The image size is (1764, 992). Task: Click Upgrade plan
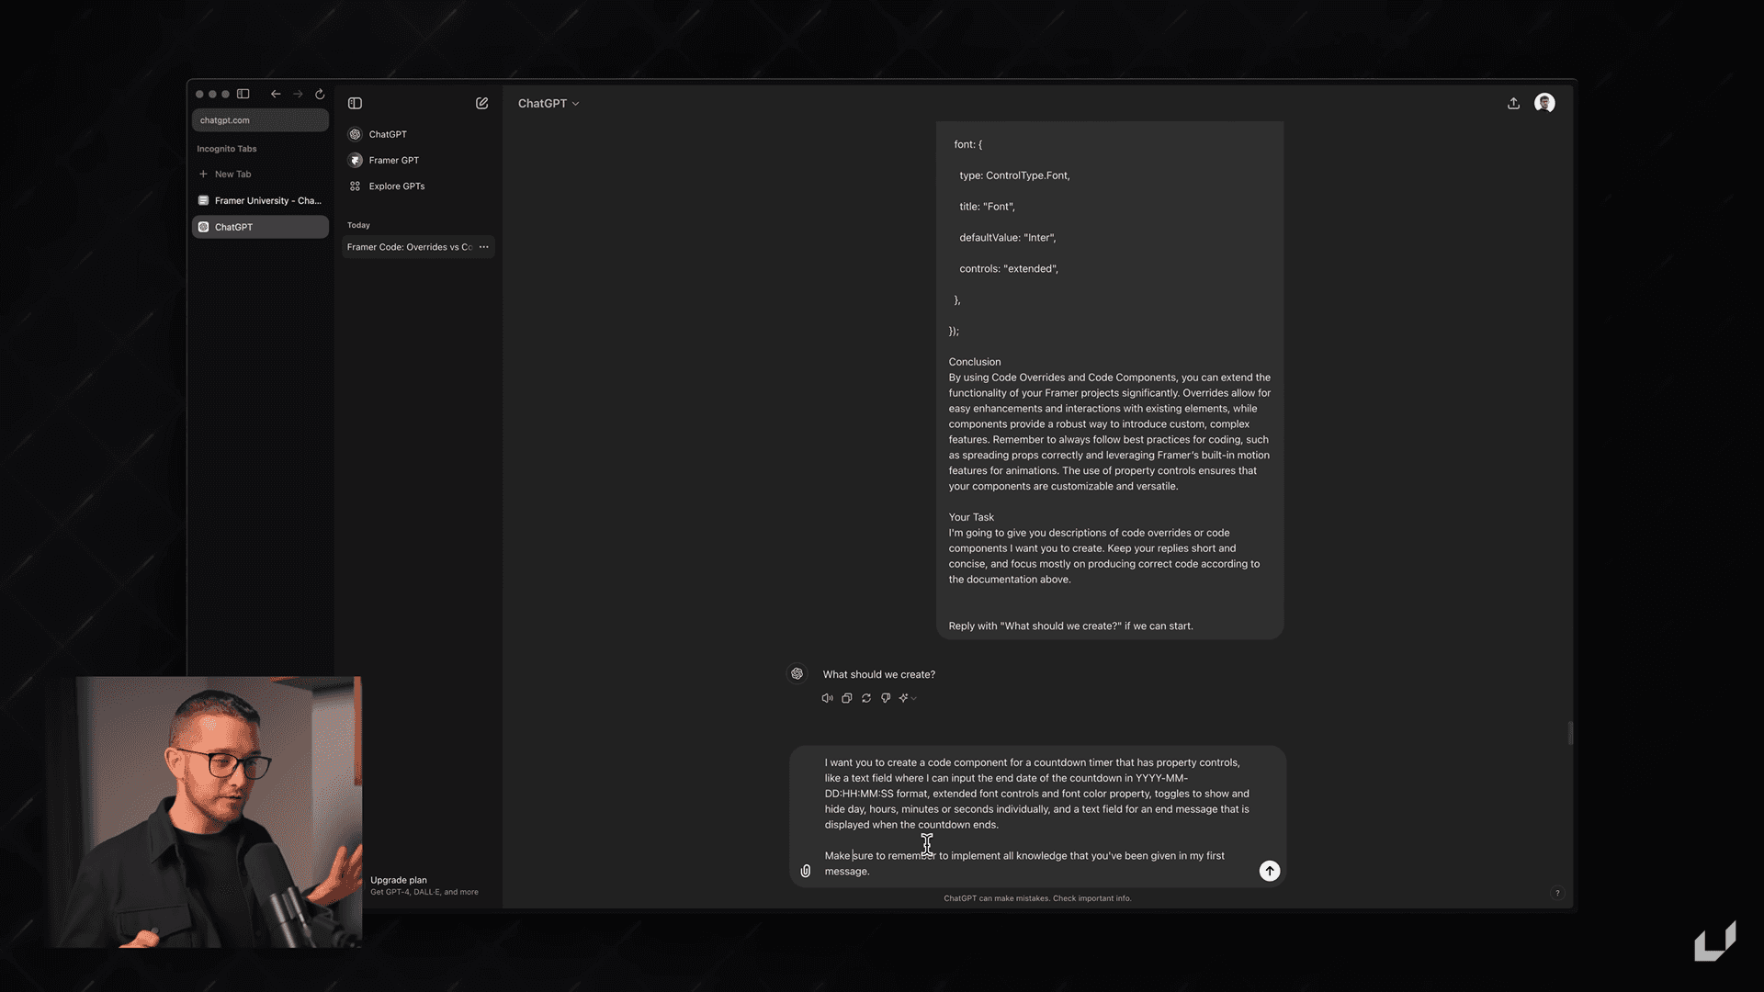pos(424,885)
